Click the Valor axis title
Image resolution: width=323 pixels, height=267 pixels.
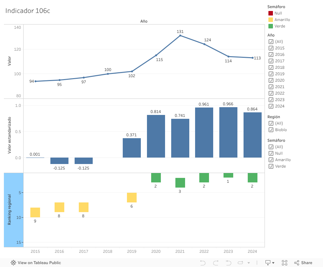[x=9, y=61]
